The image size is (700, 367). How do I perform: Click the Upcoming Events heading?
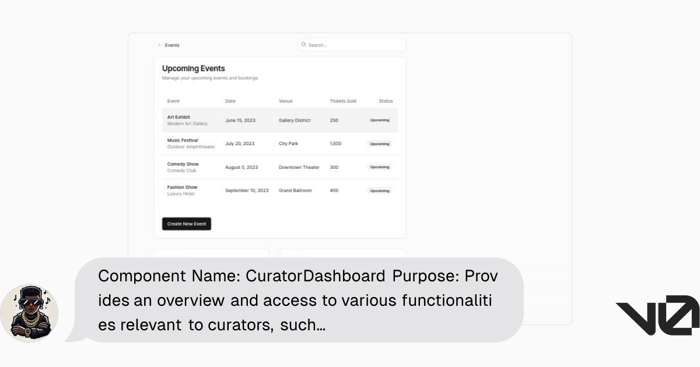coord(194,68)
